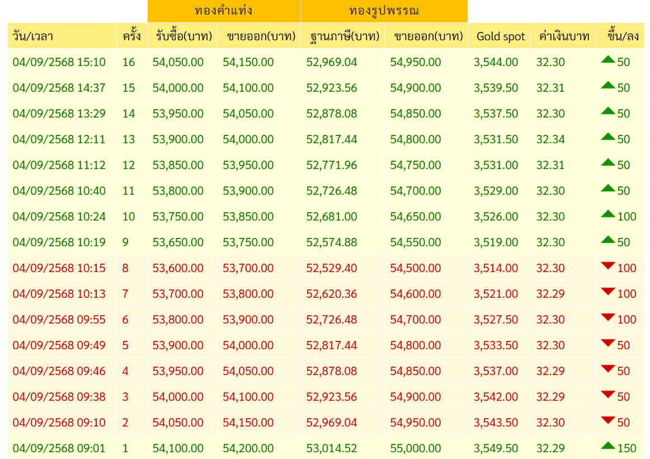The width and height of the screenshot is (650, 459).
Task: Select timestamp 04/09/2568 10:40
Action: (59, 191)
